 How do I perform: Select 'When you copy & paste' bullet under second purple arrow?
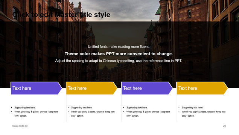[148, 114]
